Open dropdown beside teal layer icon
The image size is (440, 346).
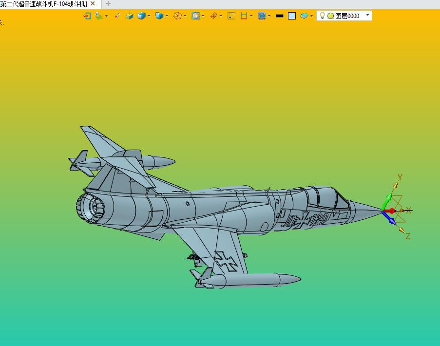click(x=311, y=16)
